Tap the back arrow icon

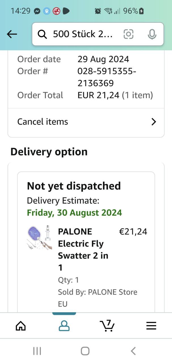click(12, 34)
